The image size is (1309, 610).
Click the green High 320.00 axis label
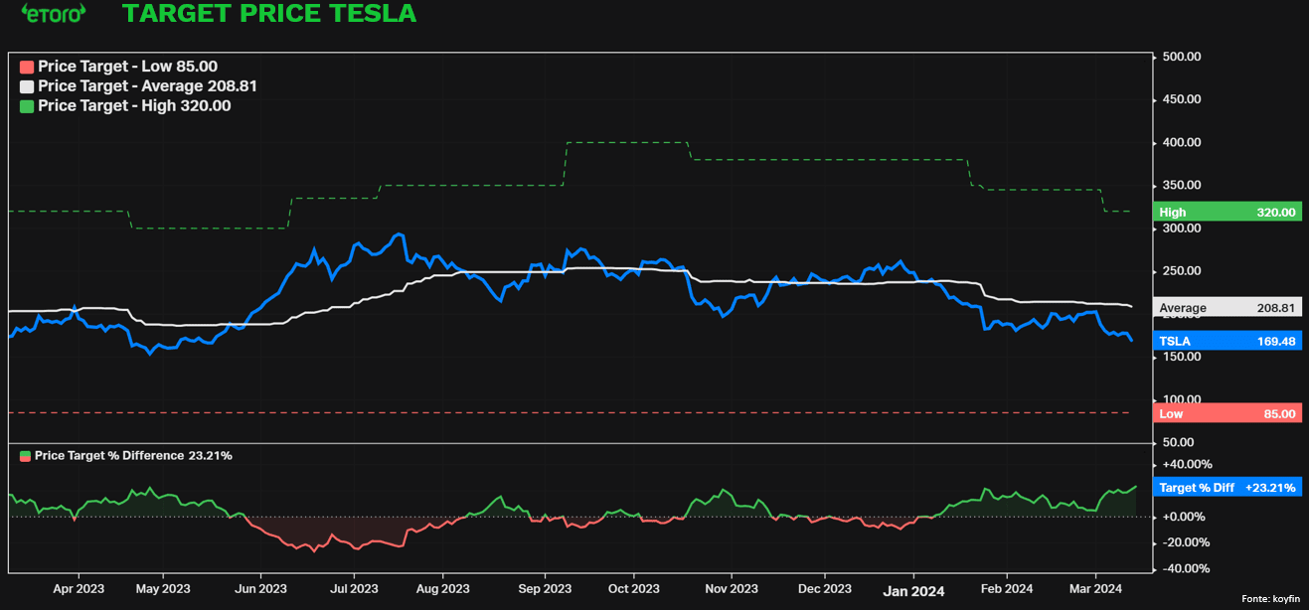[1227, 213]
